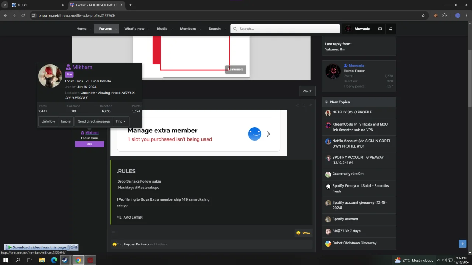Open the Windows Start menu

point(6,260)
